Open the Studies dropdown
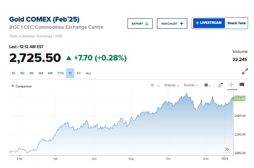The height and width of the screenshot is (168, 254). coord(191,85)
